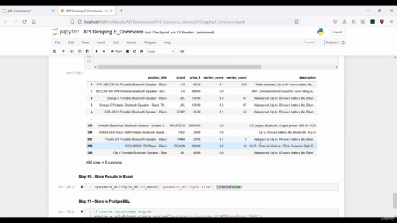
Task: Save notebook with the floppy disk icon
Action: (x=55, y=51)
